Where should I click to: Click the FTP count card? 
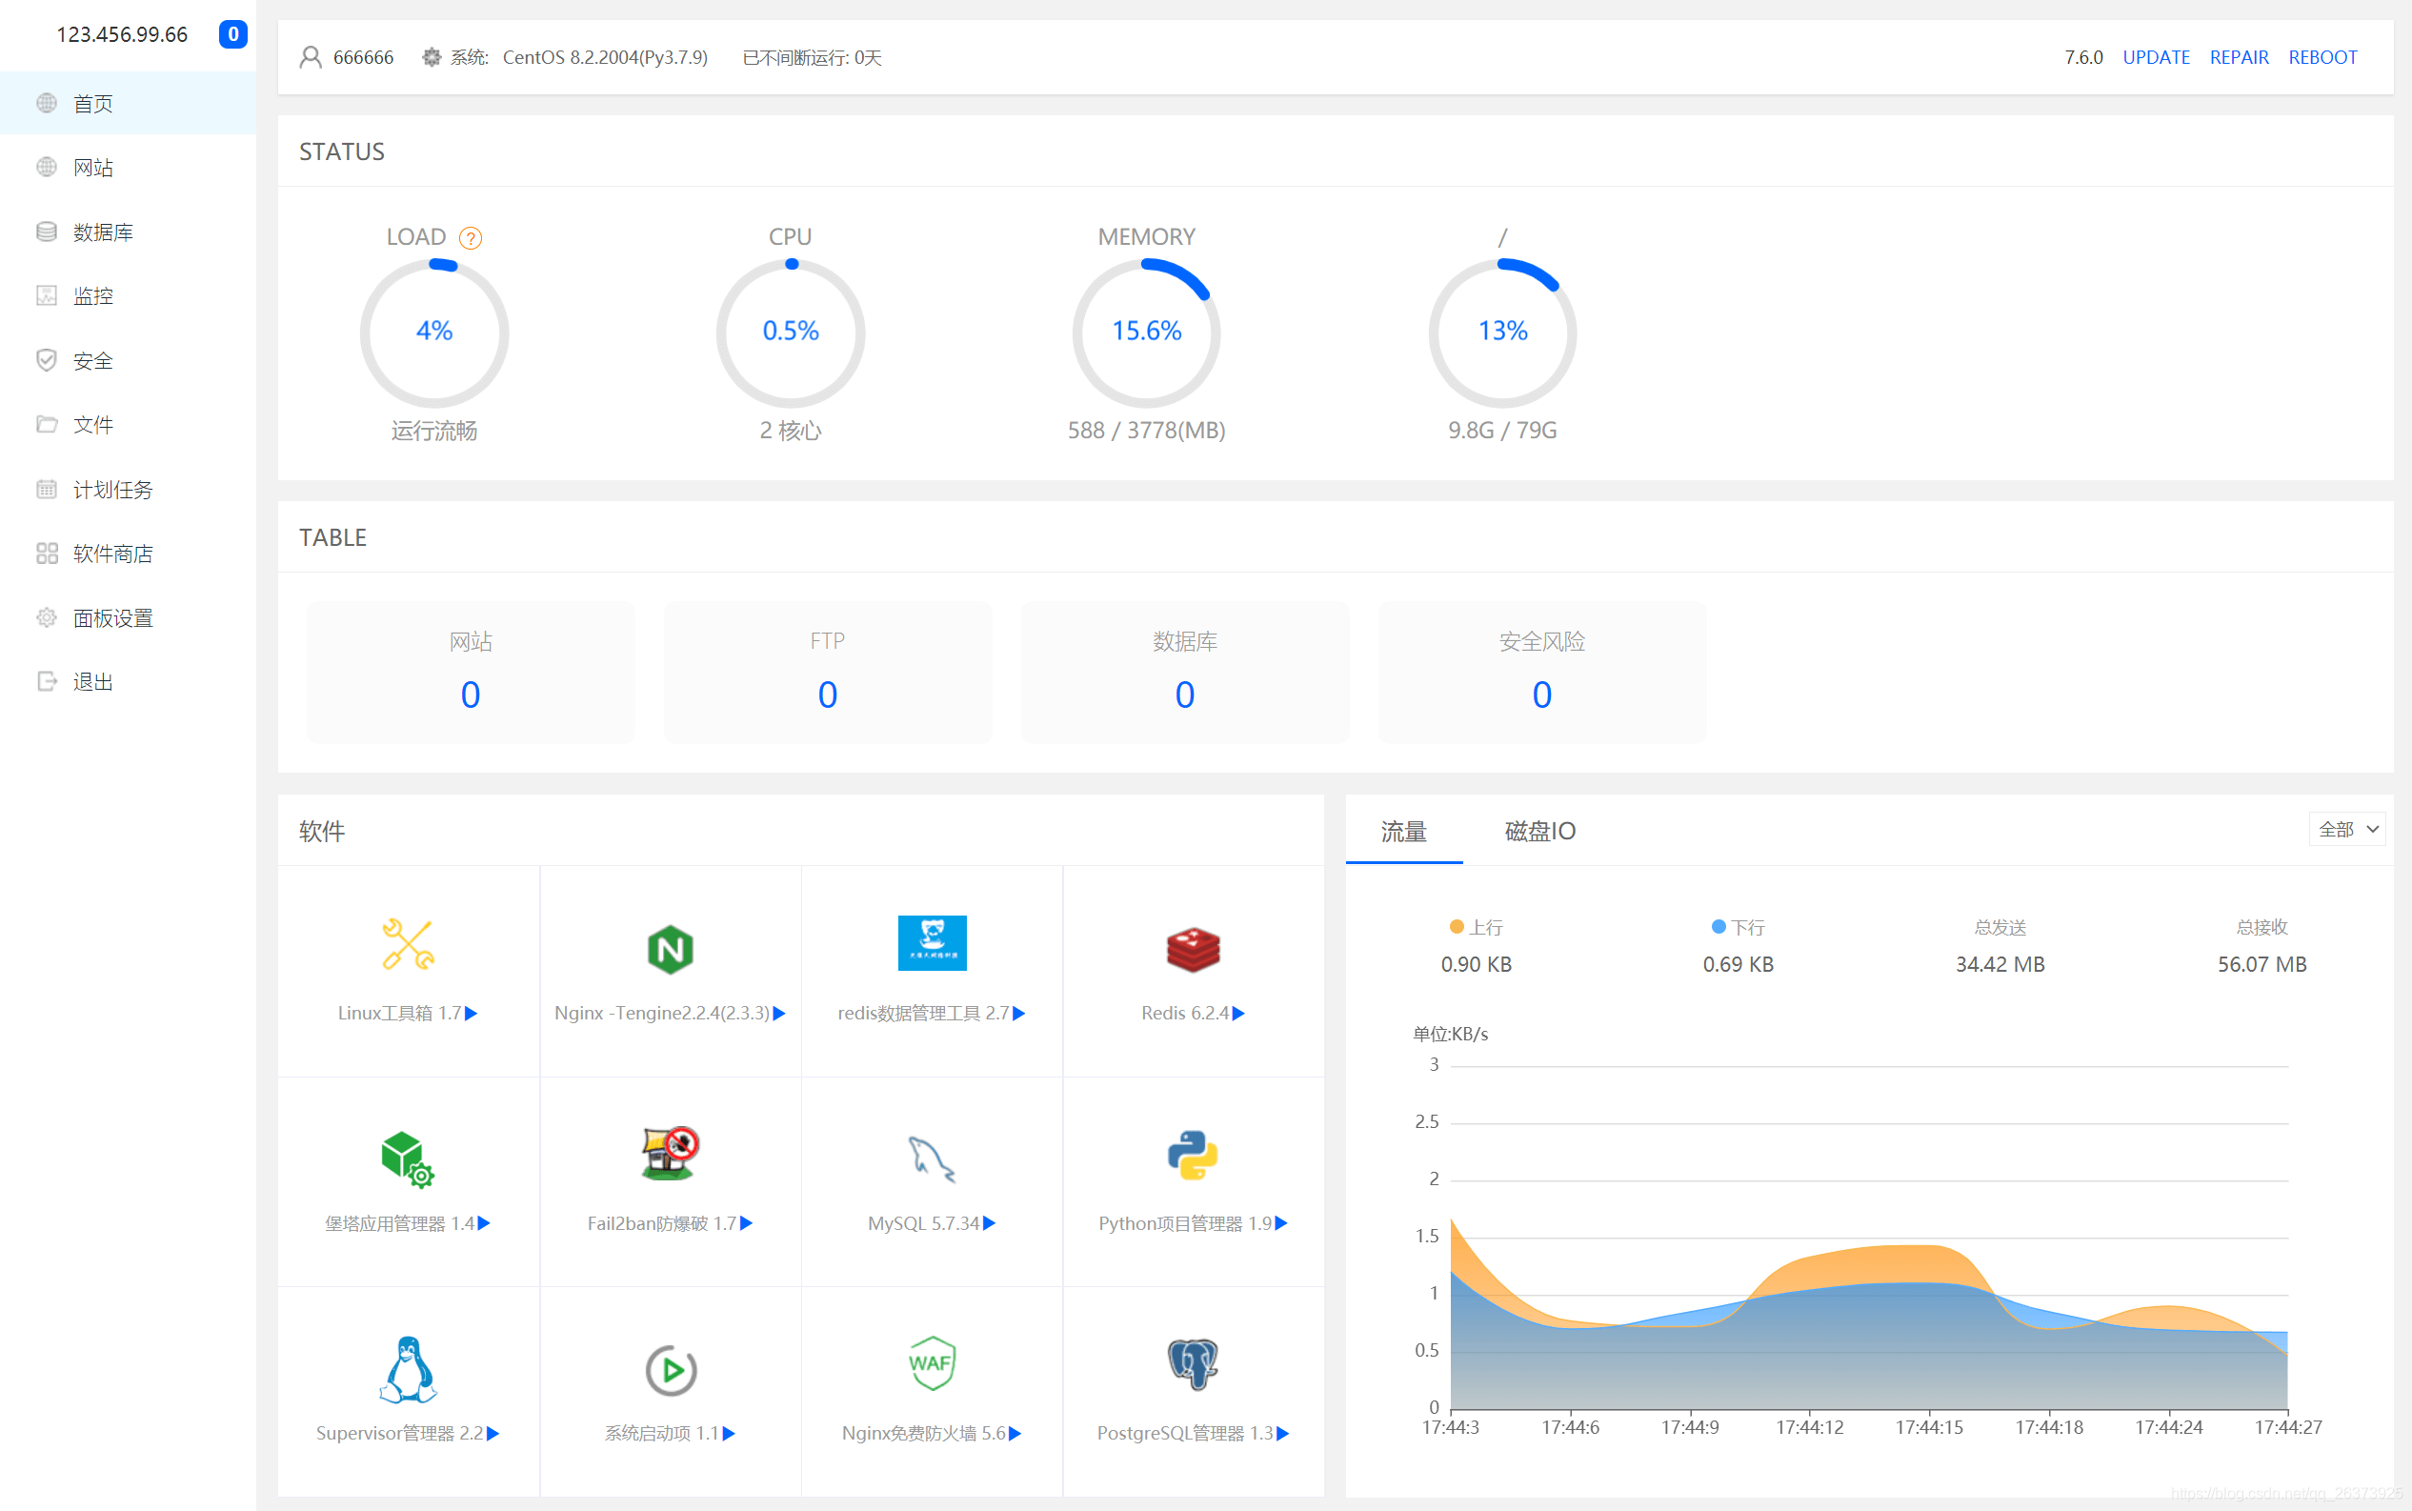827,672
